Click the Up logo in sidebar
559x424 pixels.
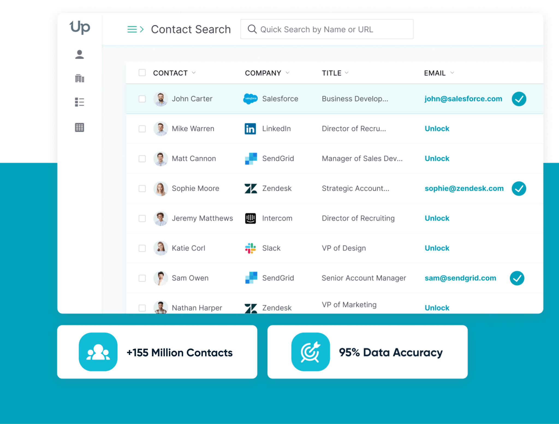point(80,27)
